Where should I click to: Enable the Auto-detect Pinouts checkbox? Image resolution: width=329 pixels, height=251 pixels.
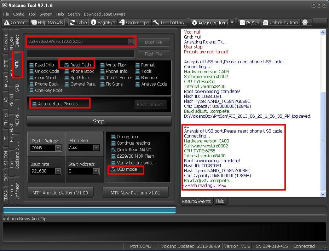click(34, 104)
